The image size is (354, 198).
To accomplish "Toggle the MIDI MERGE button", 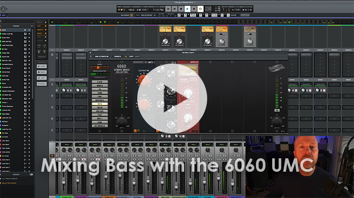I will [132, 15].
